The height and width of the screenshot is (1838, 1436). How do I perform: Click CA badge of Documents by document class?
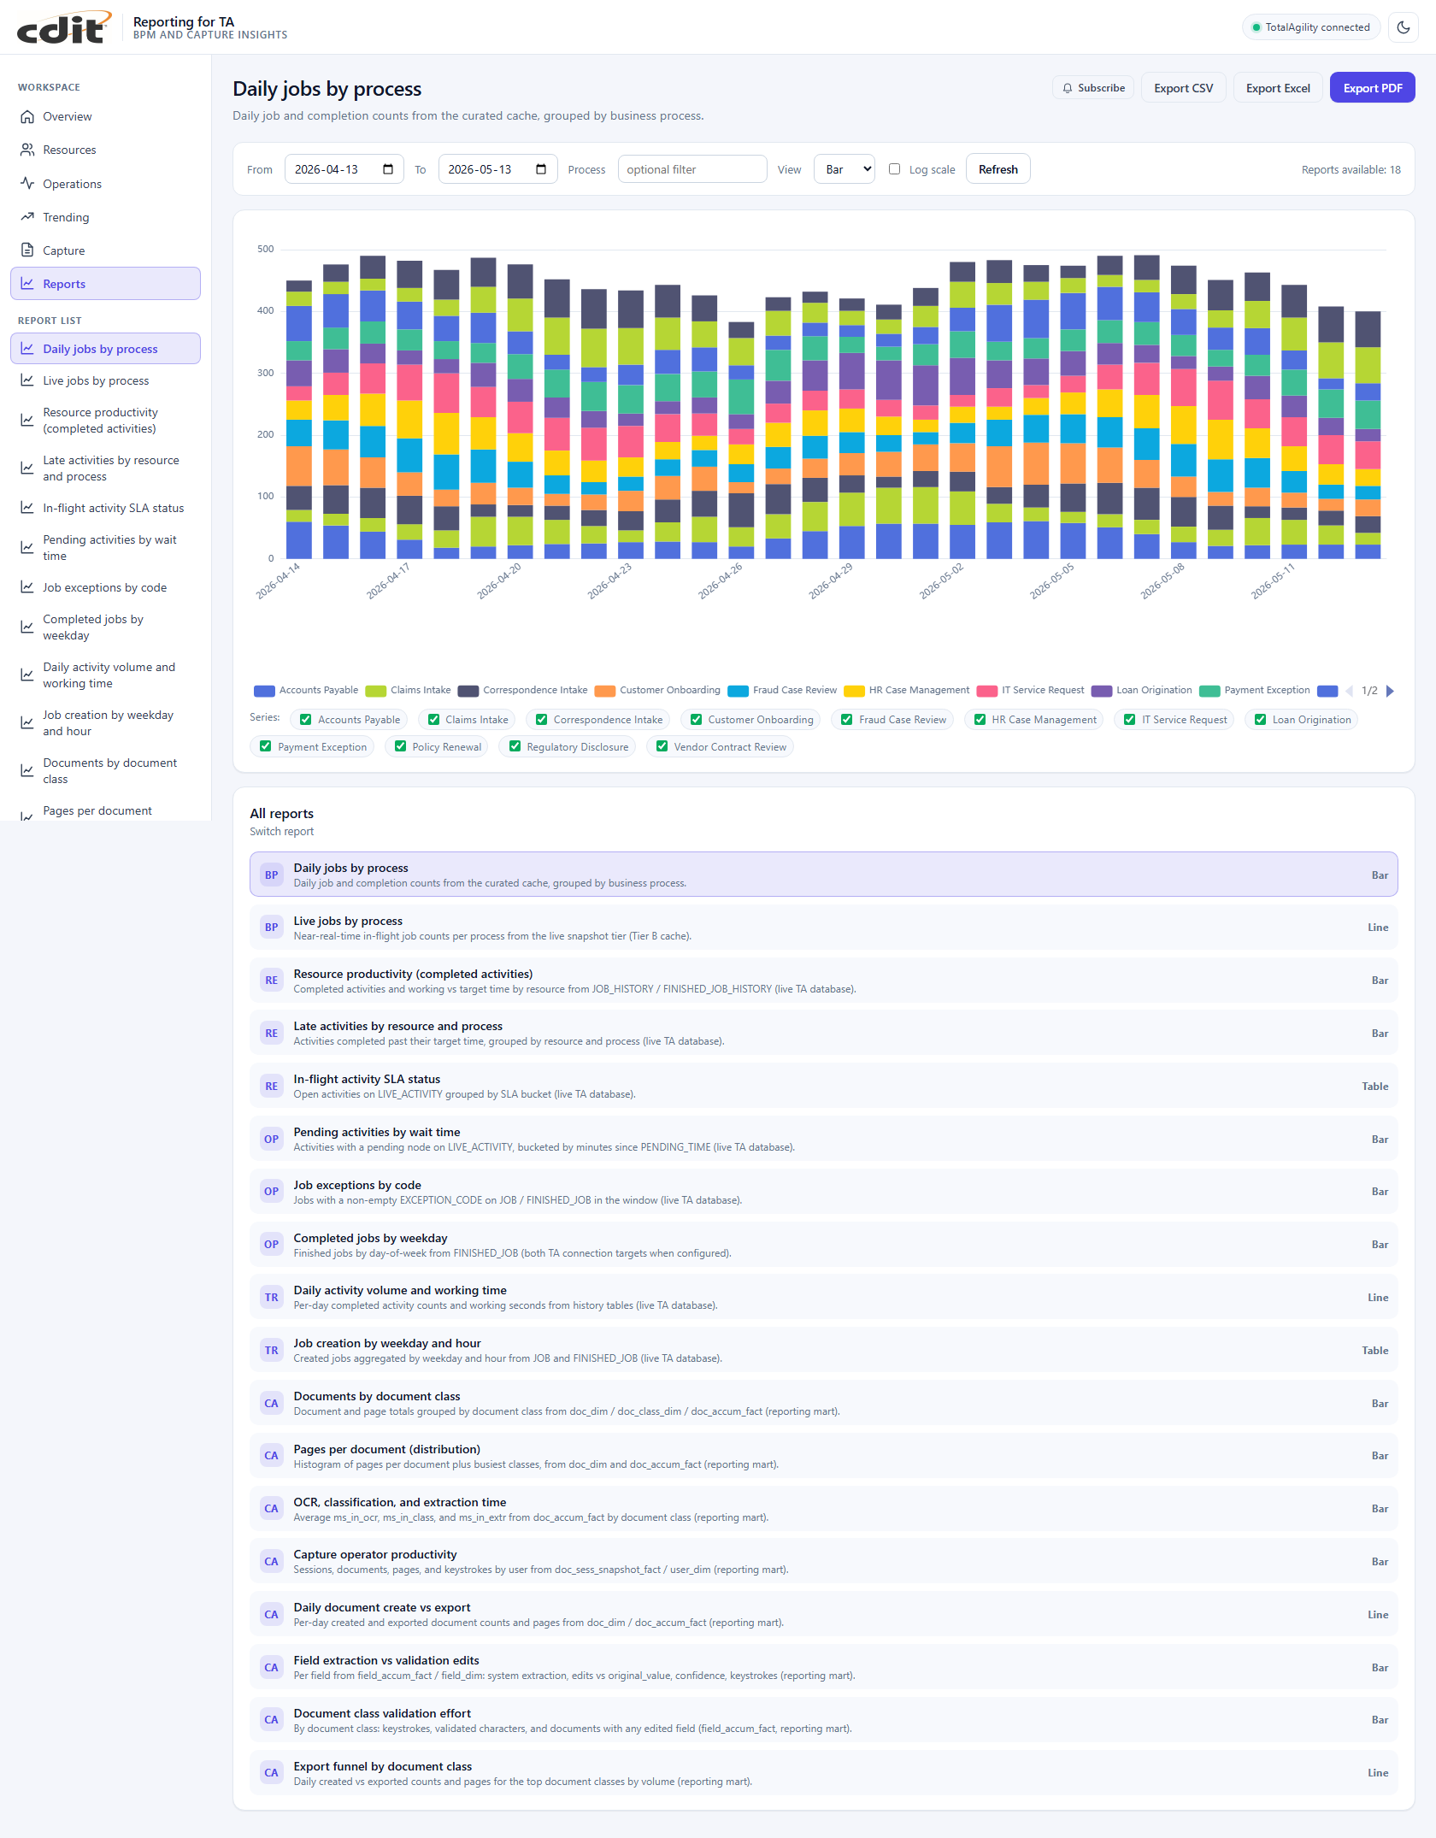(x=272, y=1404)
